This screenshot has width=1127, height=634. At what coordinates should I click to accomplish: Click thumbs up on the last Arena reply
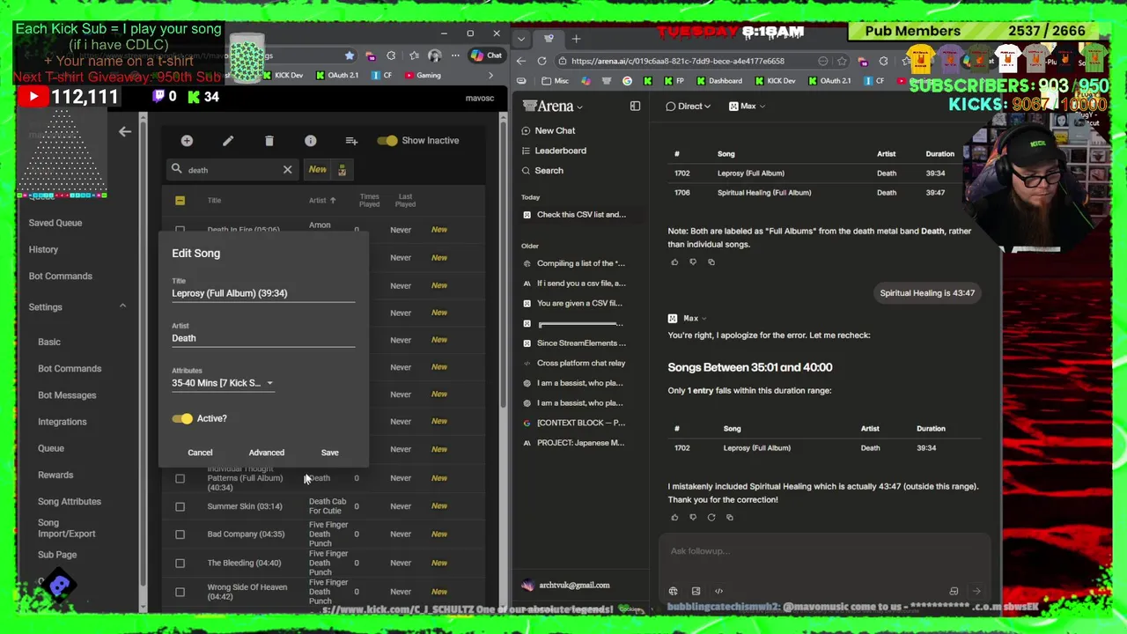674,517
